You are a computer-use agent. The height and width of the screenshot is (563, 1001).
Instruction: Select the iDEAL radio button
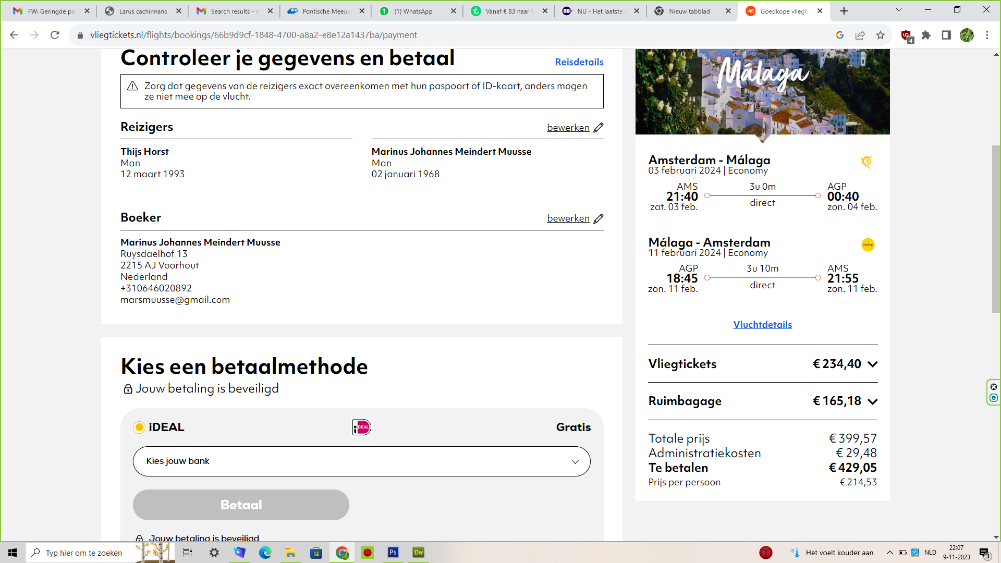[x=139, y=427]
